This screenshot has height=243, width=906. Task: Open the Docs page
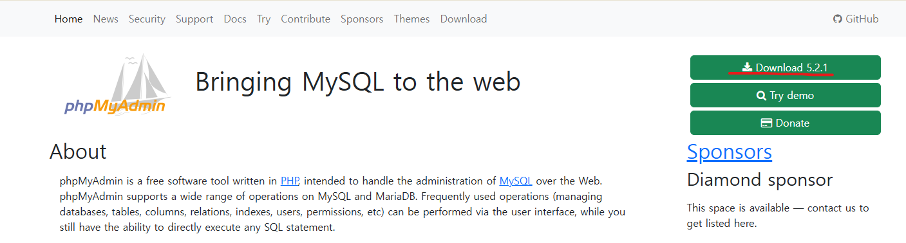click(235, 19)
